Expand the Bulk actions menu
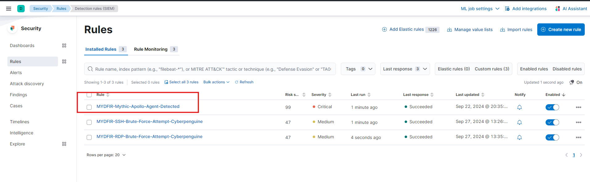This screenshot has height=182, width=590. 216,82
